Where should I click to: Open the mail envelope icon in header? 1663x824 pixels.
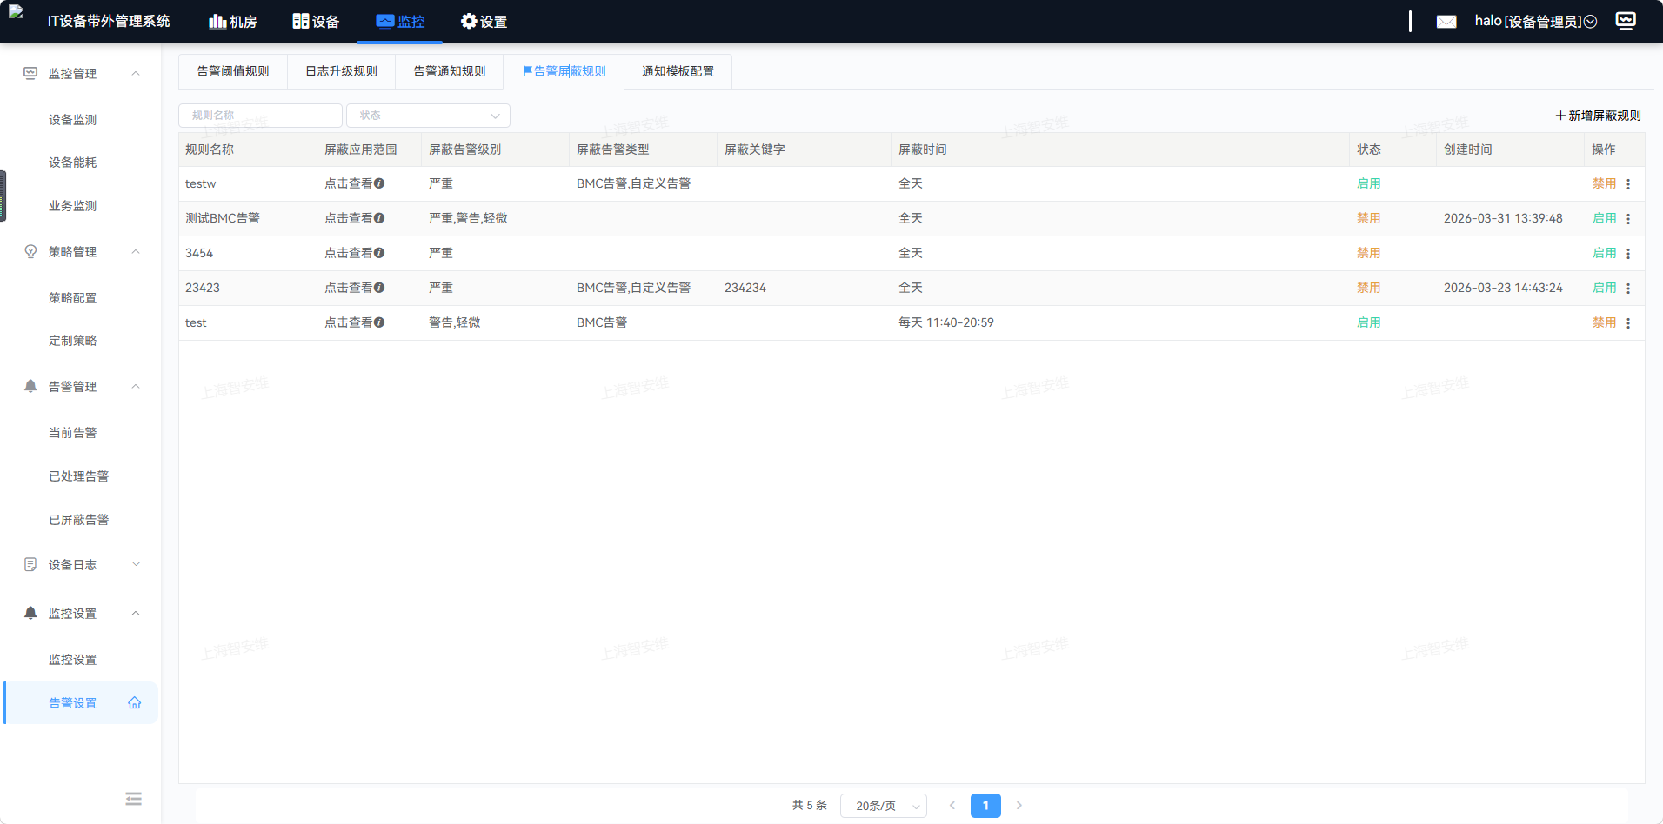pyautogui.click(x=1446, y=22)
